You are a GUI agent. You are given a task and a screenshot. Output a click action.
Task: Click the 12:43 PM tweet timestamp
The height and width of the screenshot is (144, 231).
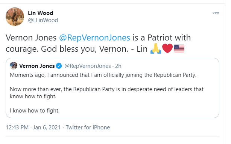[17, 127]
